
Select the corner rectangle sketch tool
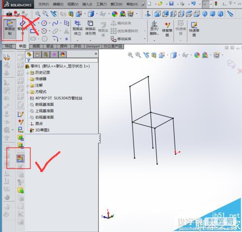tap(33, 31)
